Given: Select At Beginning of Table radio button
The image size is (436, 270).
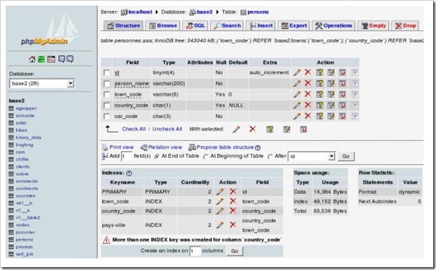Looking at the screenshot, I should 206,157.
